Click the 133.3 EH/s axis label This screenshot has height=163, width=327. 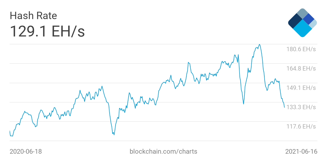[x=301, y=107]
